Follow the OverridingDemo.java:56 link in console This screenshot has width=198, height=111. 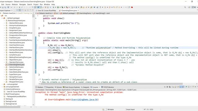(x=84, y=100)
